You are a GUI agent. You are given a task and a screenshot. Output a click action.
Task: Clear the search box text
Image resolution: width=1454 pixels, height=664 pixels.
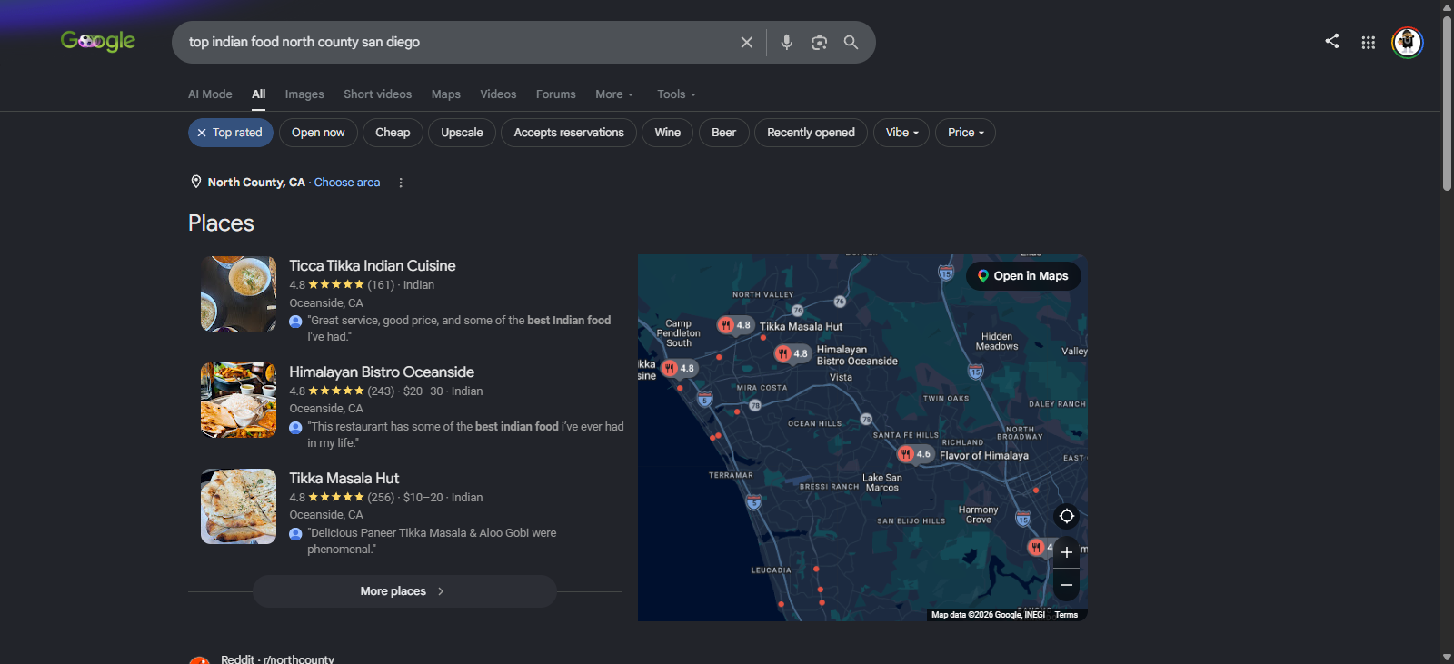click(x=747, y=42)
